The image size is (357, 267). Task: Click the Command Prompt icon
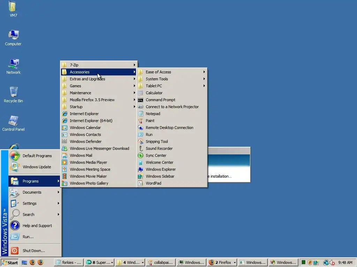[x=140, y=100]
